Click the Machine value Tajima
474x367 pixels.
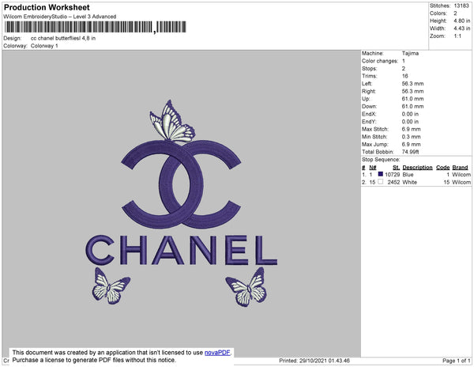(x=410, y=53)
